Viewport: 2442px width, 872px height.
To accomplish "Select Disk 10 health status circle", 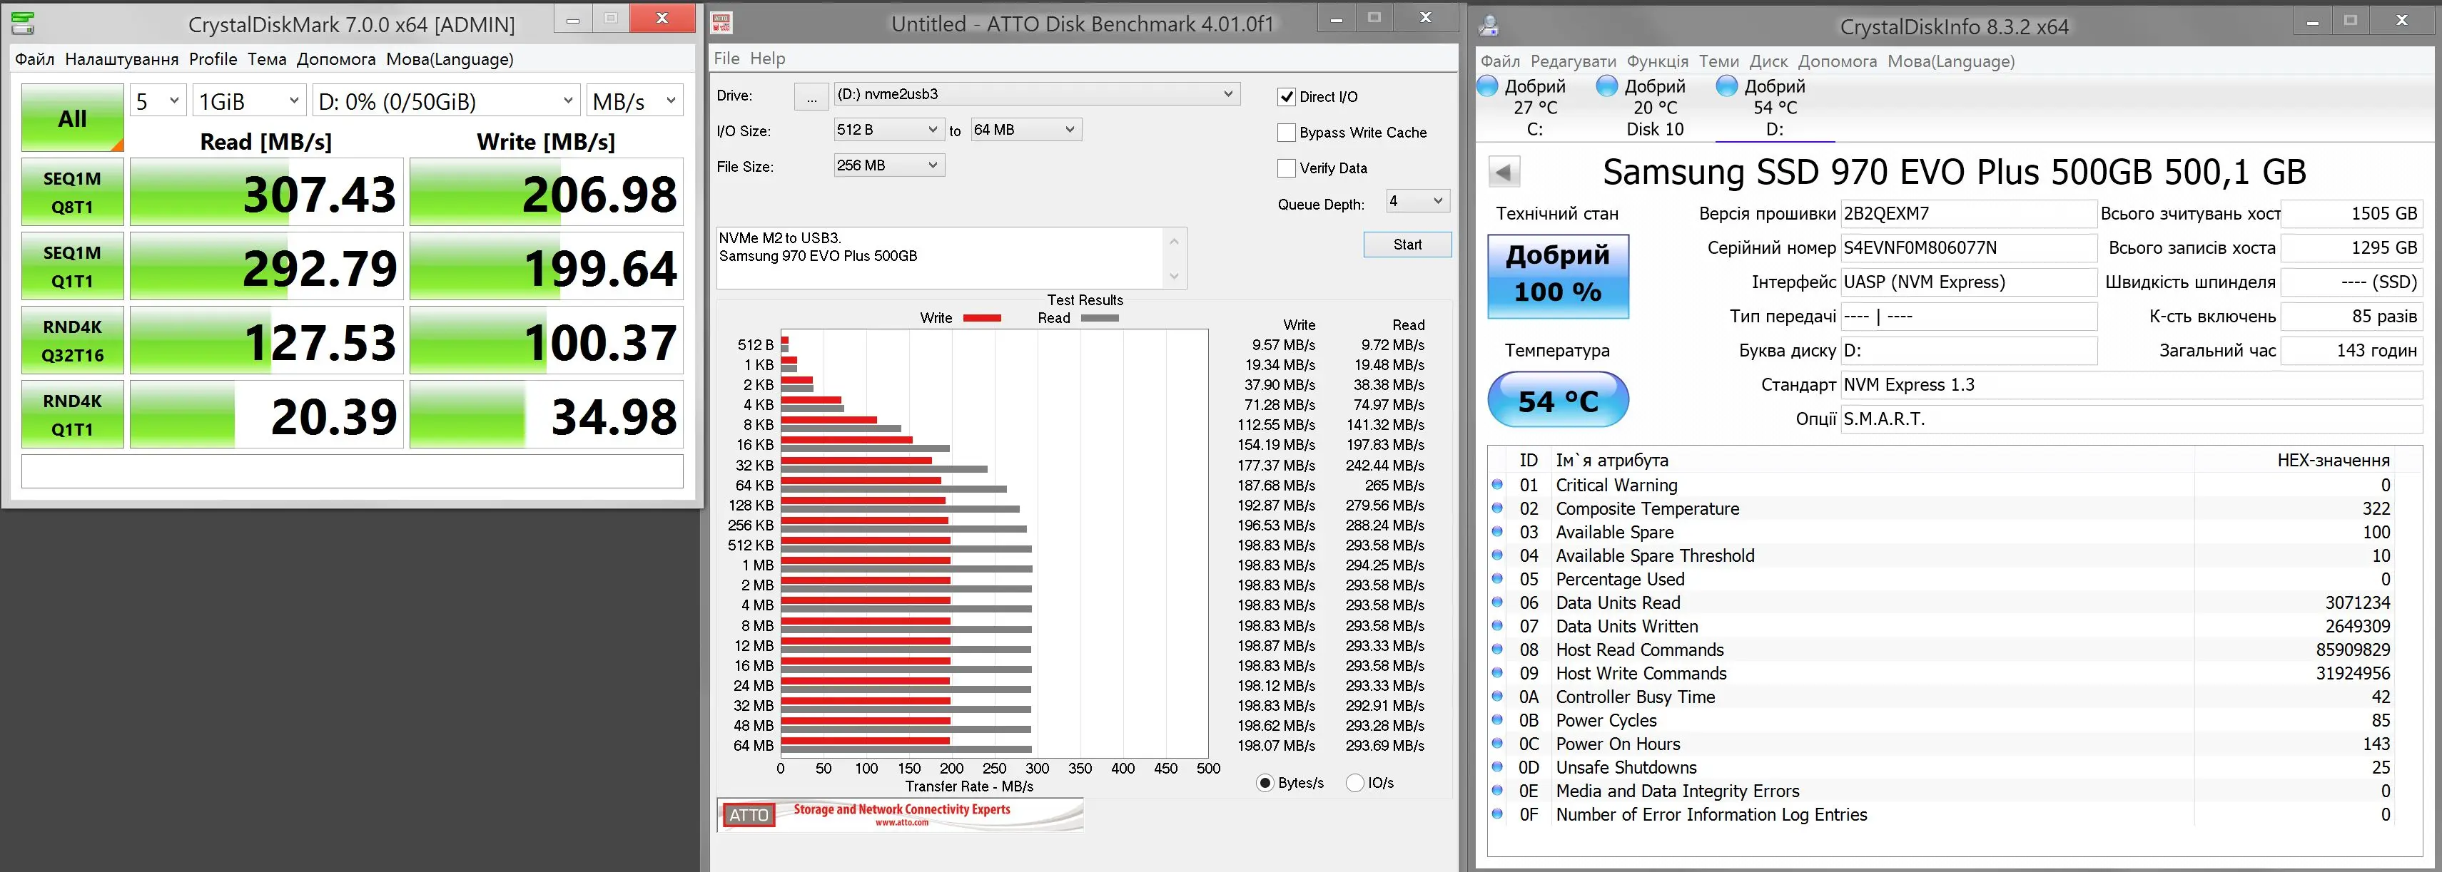I will (1607, 86).
